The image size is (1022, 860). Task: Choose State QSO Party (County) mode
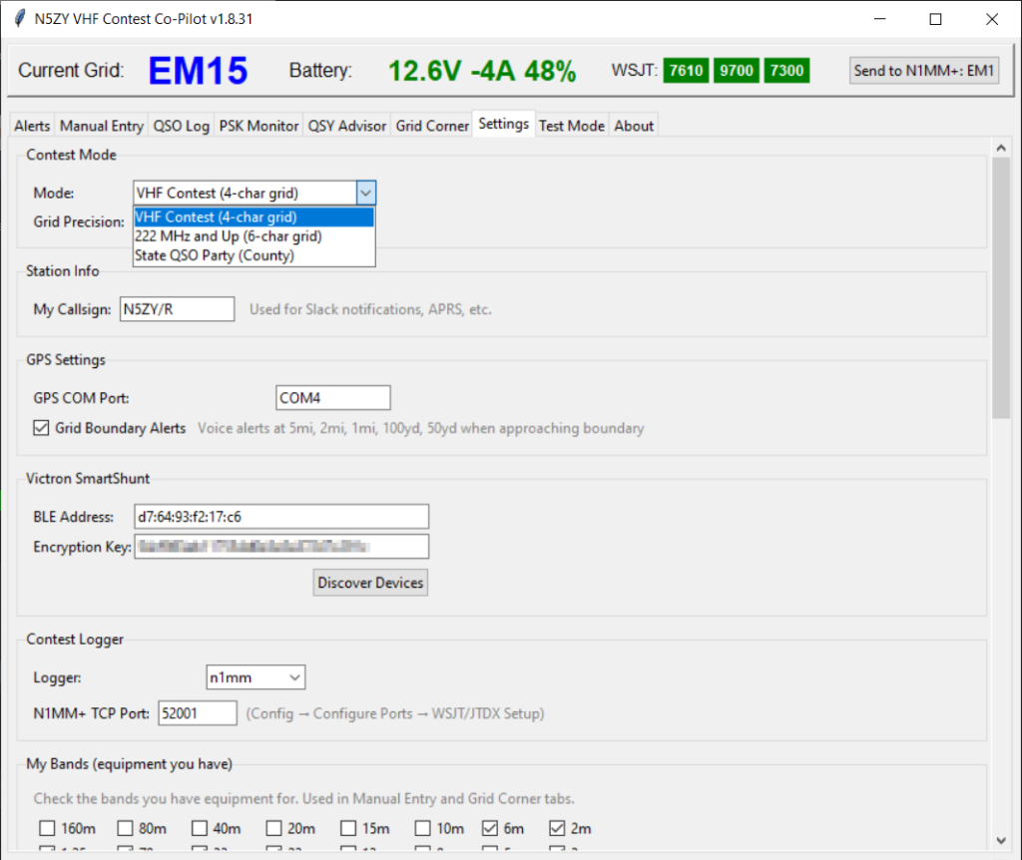coord(215,255)
